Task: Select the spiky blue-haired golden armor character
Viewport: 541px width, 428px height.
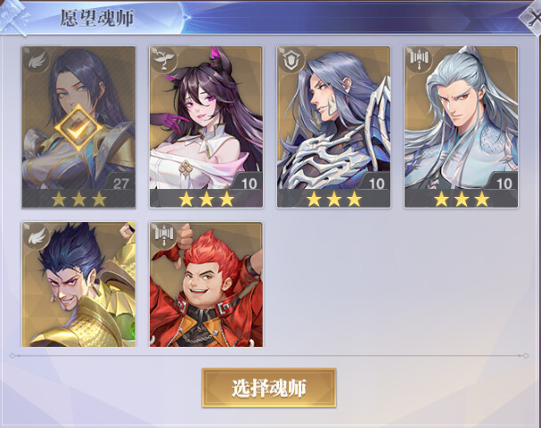Action: tap(78, 284)
